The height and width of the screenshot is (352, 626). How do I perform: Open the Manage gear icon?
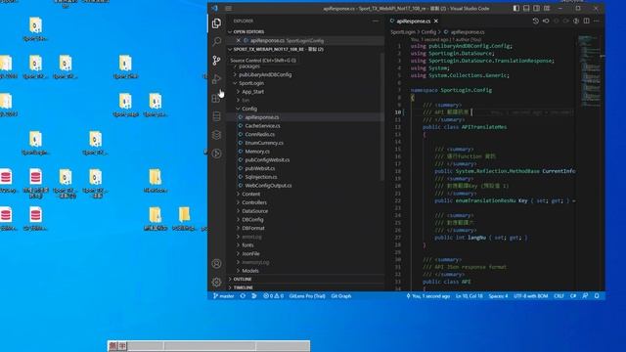(216, 283)
